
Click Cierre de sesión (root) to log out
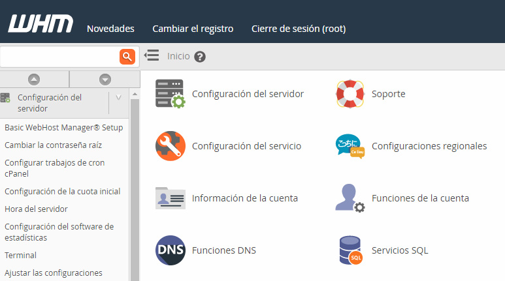(299, 29)
